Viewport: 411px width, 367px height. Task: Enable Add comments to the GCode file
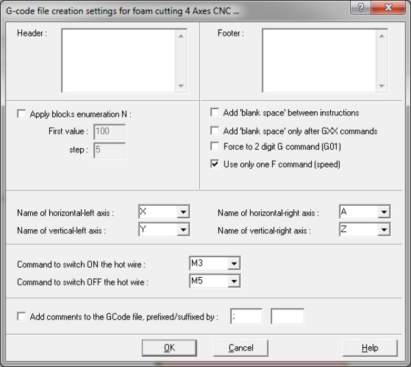pyautogui.click(x=21, y=316)
